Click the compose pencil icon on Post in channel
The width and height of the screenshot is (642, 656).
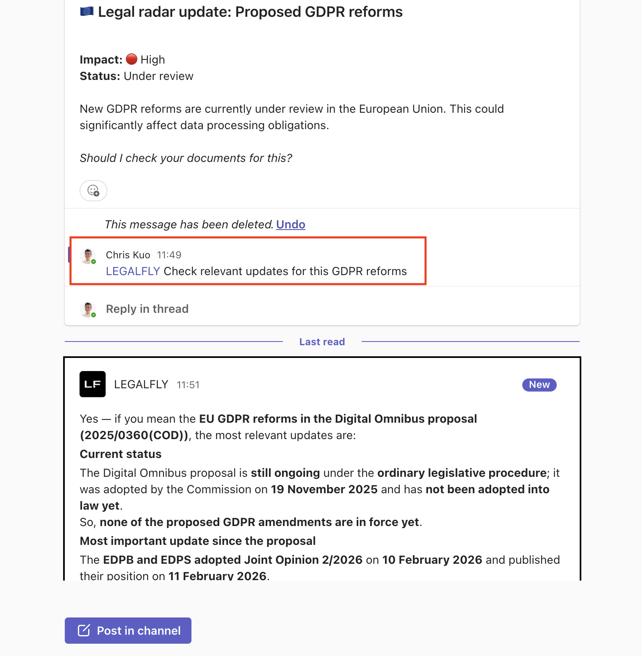pos(84,630)
